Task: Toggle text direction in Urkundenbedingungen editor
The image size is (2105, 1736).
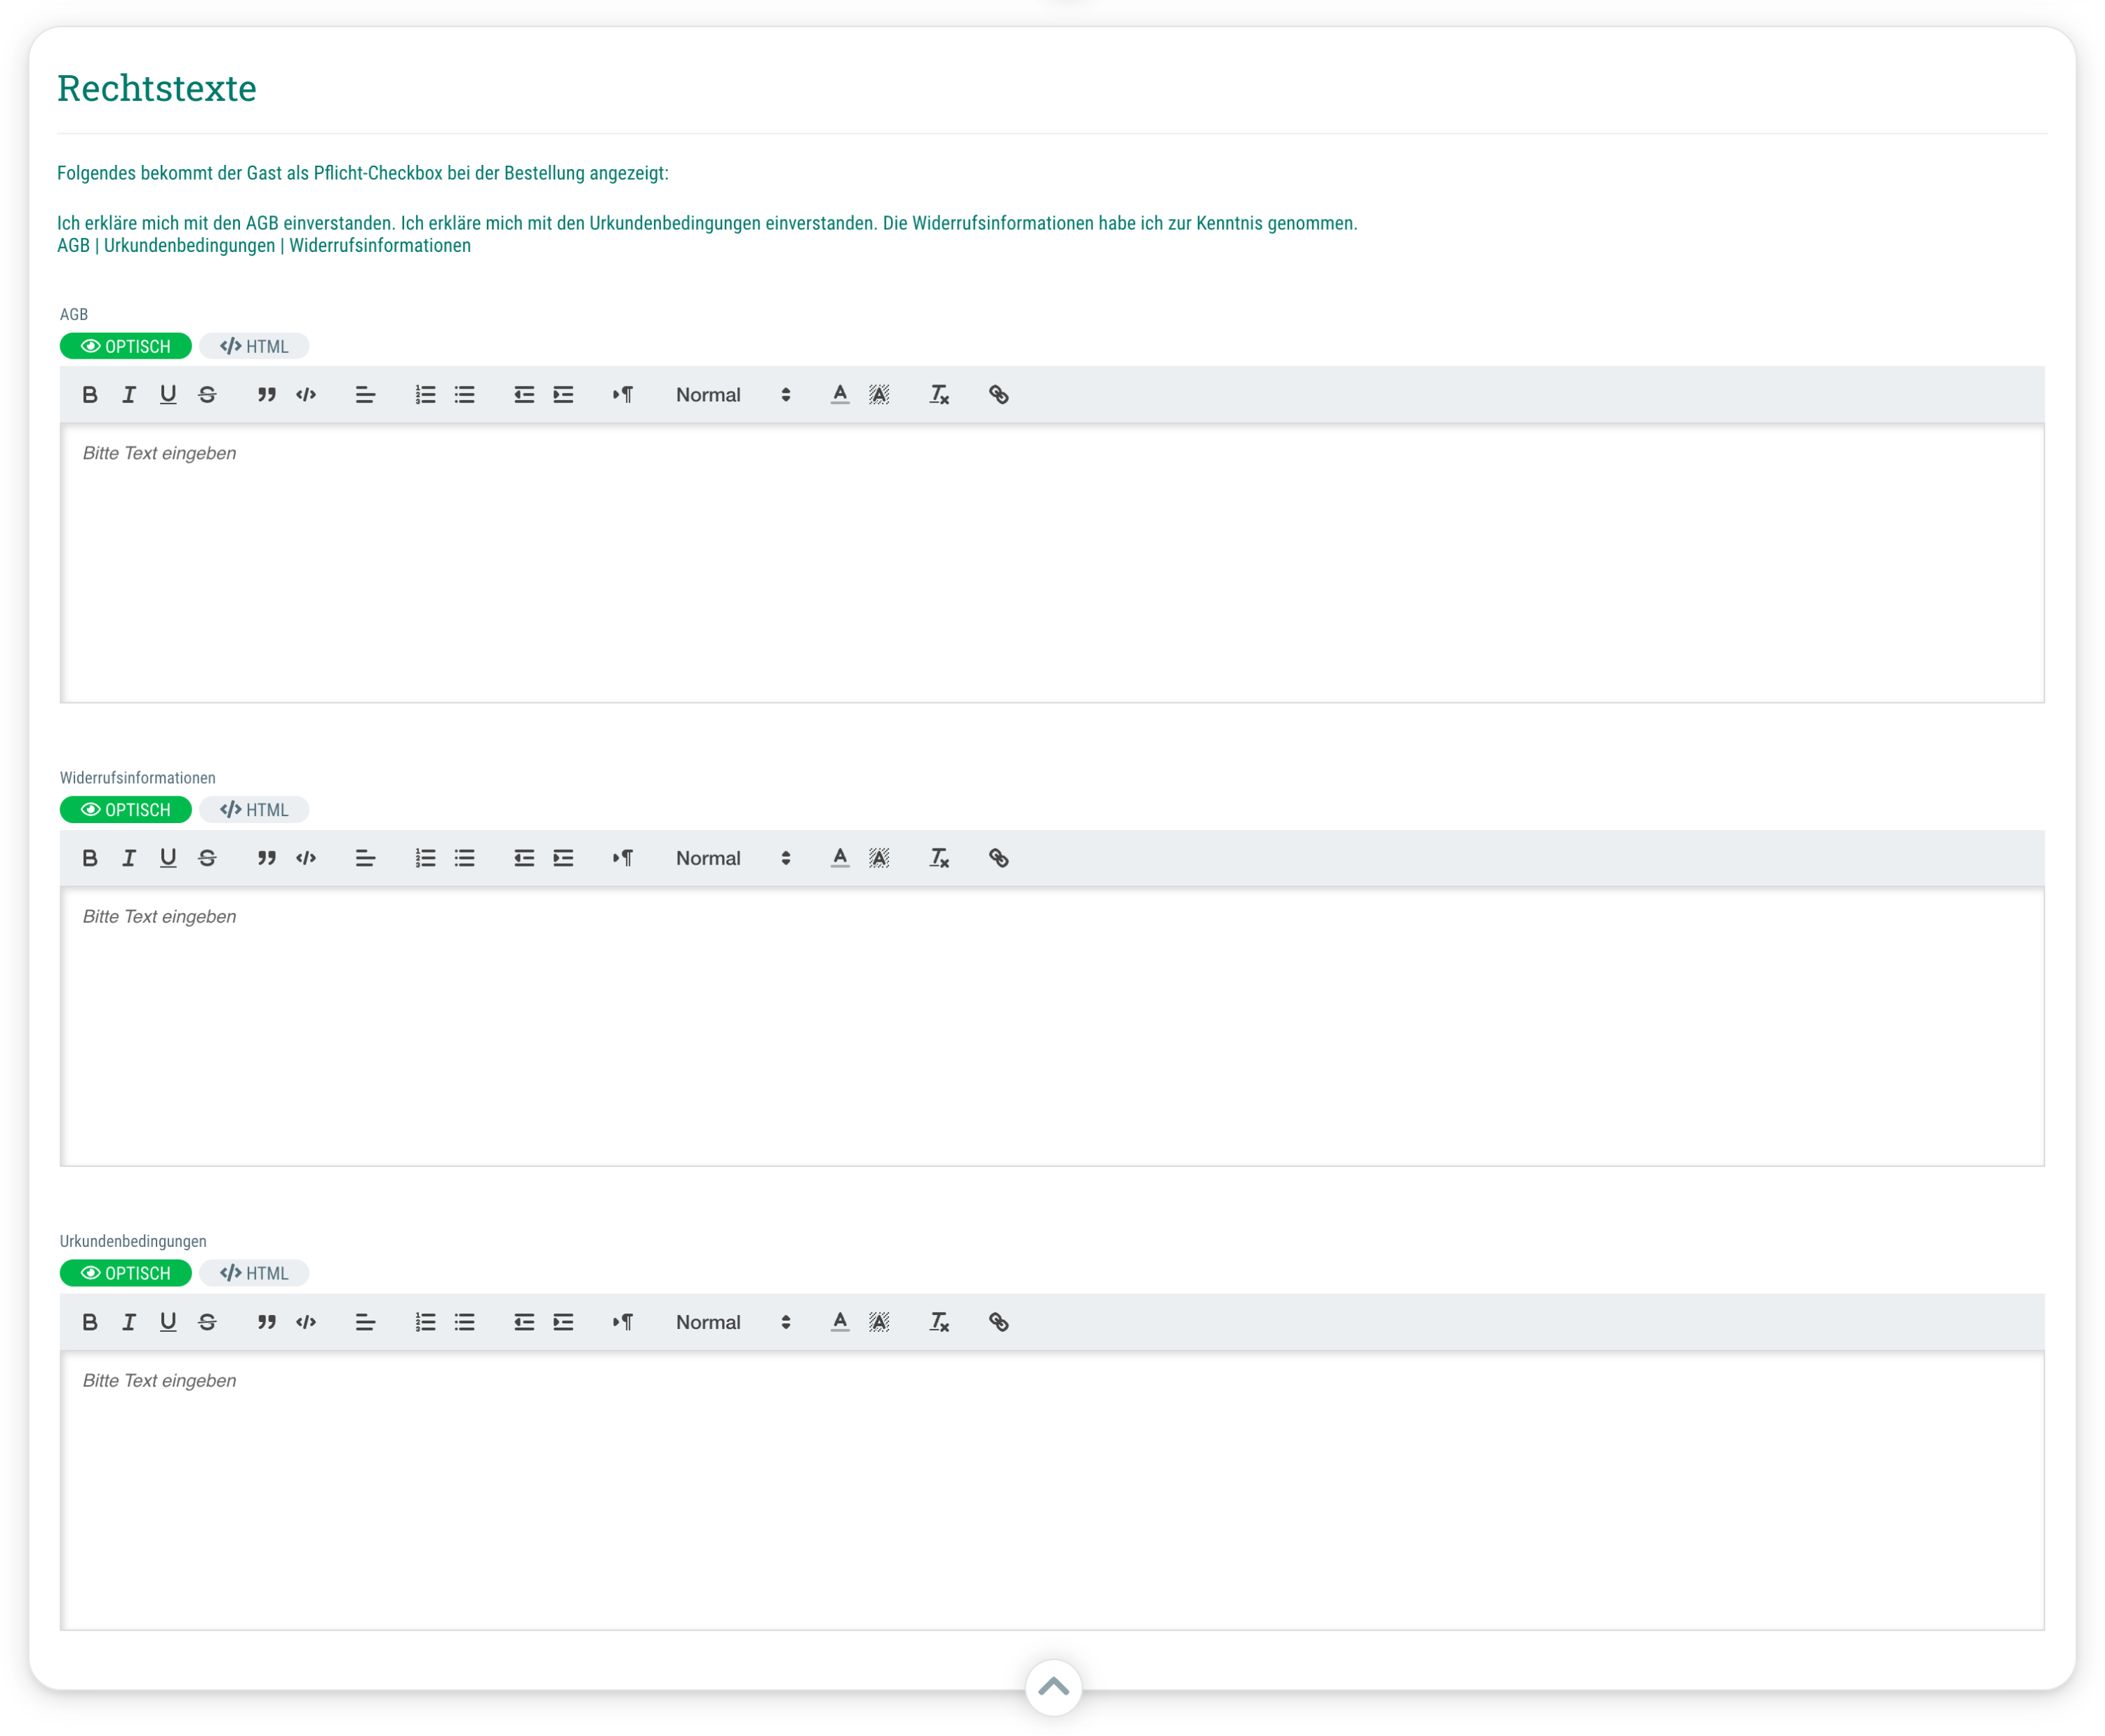Action: (x=623, y=1322)
